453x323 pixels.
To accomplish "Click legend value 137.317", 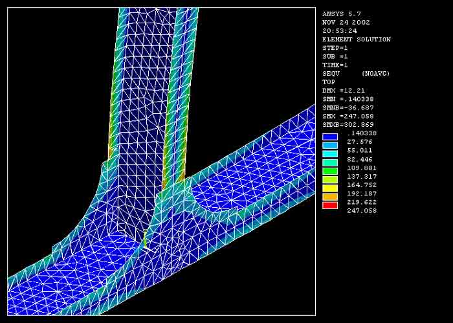I will click(362, 176).
